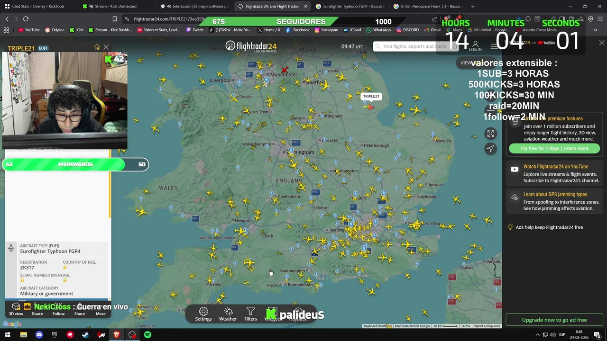Screen dimensions: 607x341
Task: Close the TRIPLE21 flight panel
Action: pos(106,47)
